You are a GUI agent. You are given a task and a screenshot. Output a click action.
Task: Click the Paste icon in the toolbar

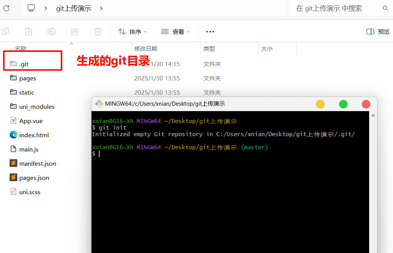pos(28,32)
